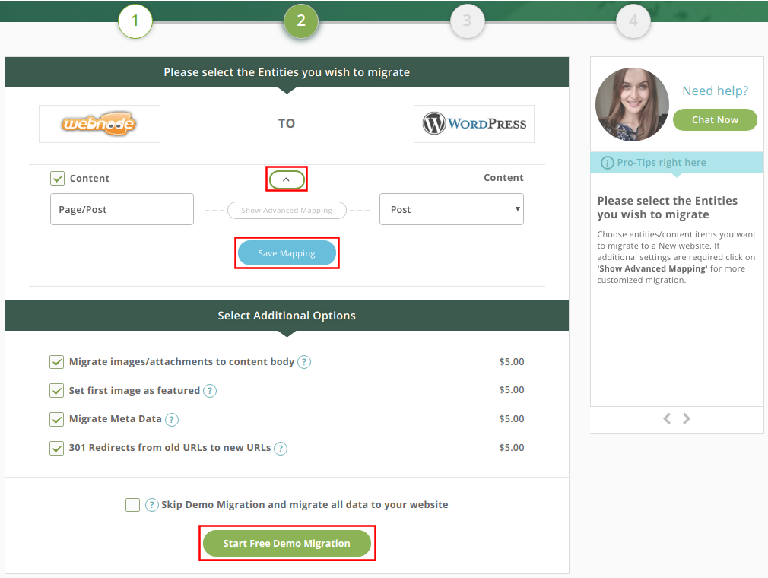The height and width of the screenshot is (578, 768).
Task: Click the Chat Now button
Action: (715, 120)
